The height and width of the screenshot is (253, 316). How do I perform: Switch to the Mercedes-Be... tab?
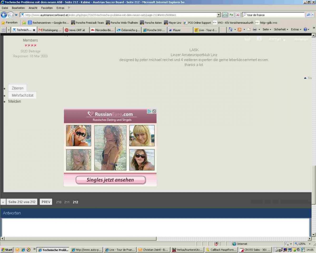[102, 30]
